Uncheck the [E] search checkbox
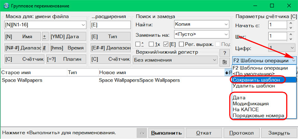Image resolution: width=298 pixels, height=139 pixels. click(166, 44)
